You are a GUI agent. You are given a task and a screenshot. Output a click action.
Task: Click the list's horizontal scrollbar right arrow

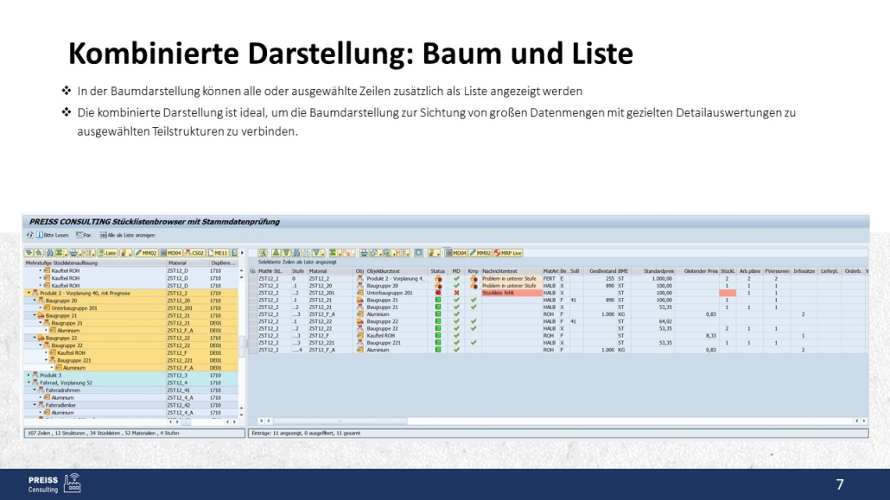[x=865, y=421]
